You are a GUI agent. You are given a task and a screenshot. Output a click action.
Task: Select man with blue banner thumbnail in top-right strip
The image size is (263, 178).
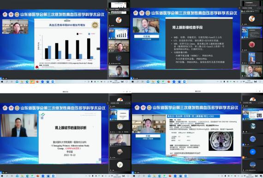point(252,58)
